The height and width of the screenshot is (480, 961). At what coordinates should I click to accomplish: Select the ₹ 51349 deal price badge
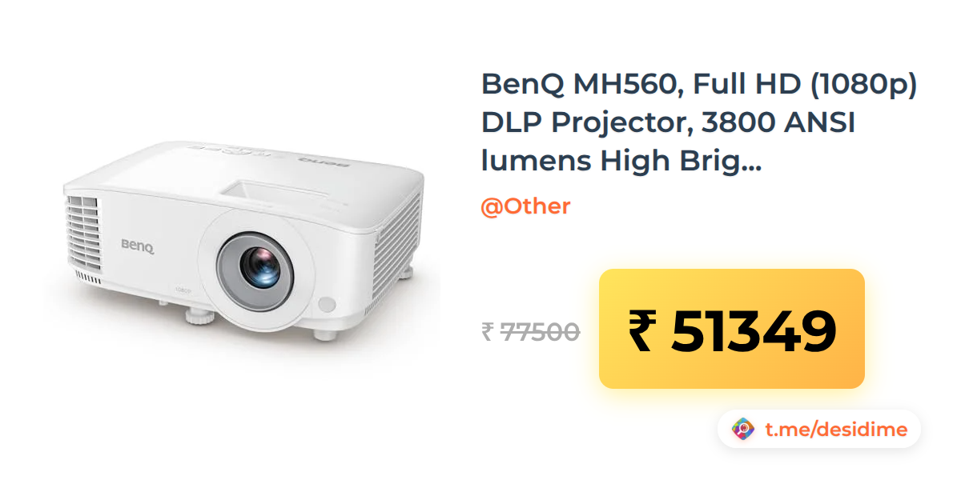pyautogui.click(x=732, y=329)
